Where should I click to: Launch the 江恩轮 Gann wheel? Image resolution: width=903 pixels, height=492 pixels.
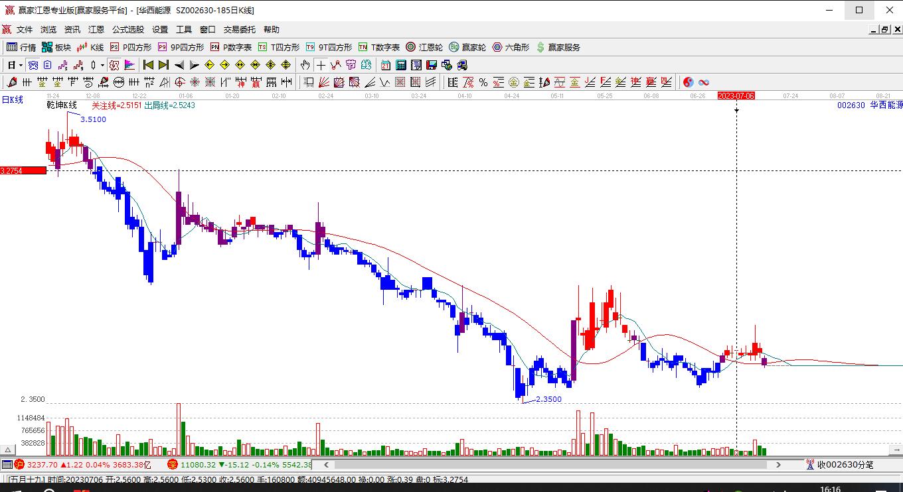pos(424,47)
